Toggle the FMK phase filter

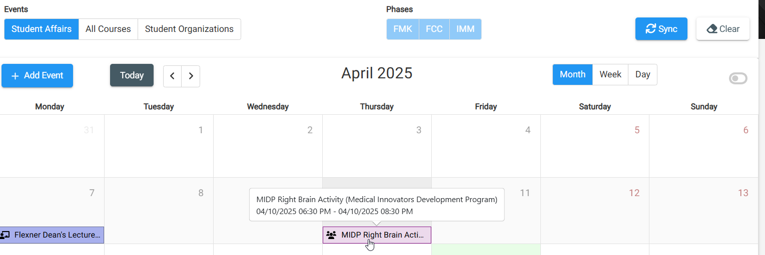(403, 29)
